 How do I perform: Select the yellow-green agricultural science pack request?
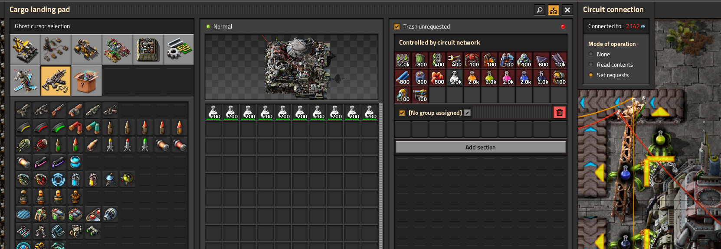[x=490, y=78]
